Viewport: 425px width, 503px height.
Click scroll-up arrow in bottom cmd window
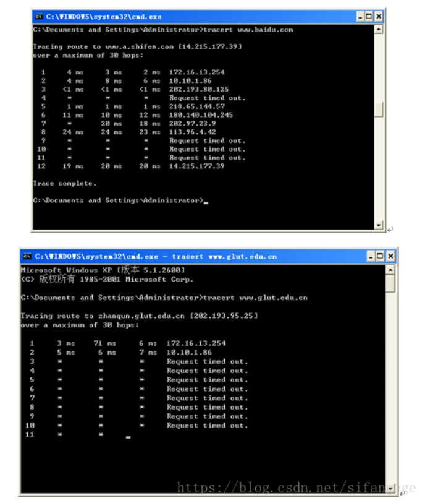[x=390, y=270]
